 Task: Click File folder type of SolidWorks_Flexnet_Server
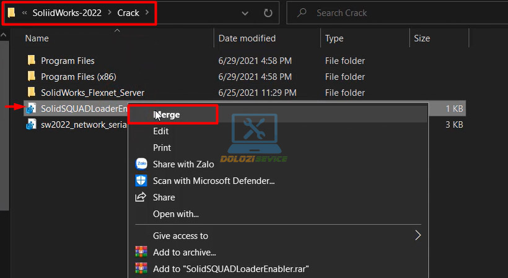[344, 93]
